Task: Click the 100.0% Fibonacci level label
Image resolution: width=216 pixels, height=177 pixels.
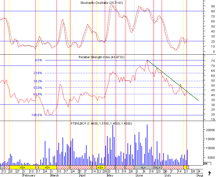Action: (37, 115)
